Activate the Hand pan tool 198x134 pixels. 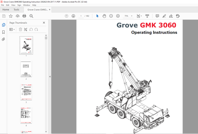point(104,16)
